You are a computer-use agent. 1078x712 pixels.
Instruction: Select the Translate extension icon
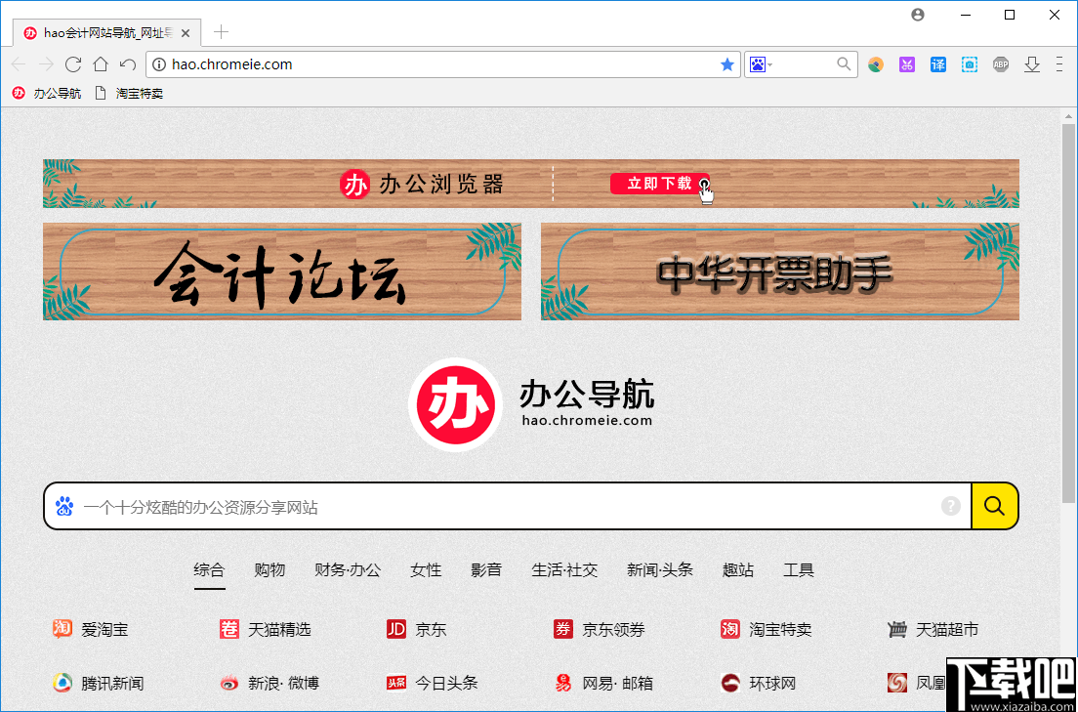[937, 63]
